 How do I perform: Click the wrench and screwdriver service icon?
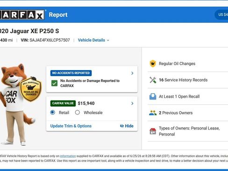click(x=153, y=80)
